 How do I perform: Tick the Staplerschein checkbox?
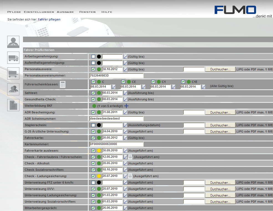(x=93, y=125)
